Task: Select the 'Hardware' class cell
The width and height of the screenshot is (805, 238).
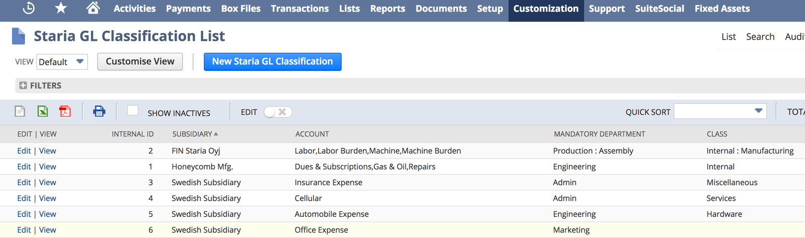Action: 724,214
